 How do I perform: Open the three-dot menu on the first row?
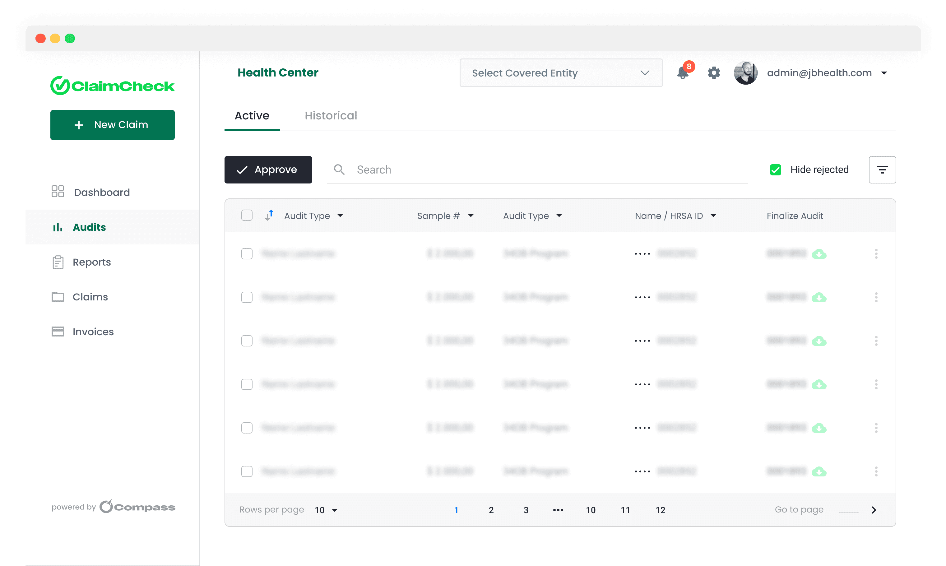click(876, 254)
